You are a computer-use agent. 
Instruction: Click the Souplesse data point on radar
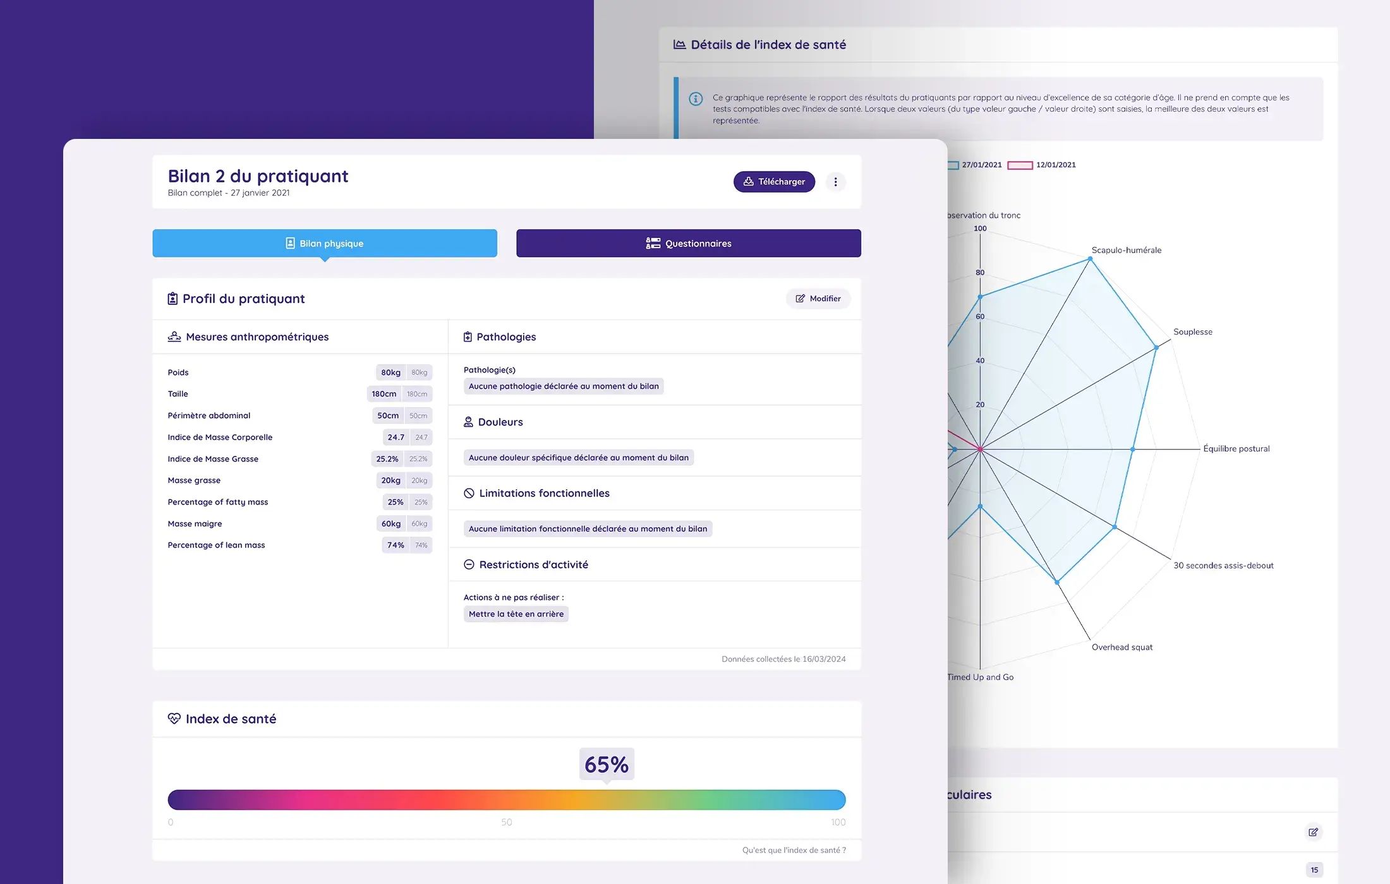click(x=1156, y=347)
